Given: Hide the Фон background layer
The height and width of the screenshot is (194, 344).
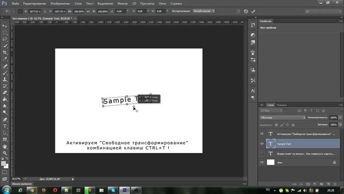Looking at the screenshot, I should (x=262, y=162).
